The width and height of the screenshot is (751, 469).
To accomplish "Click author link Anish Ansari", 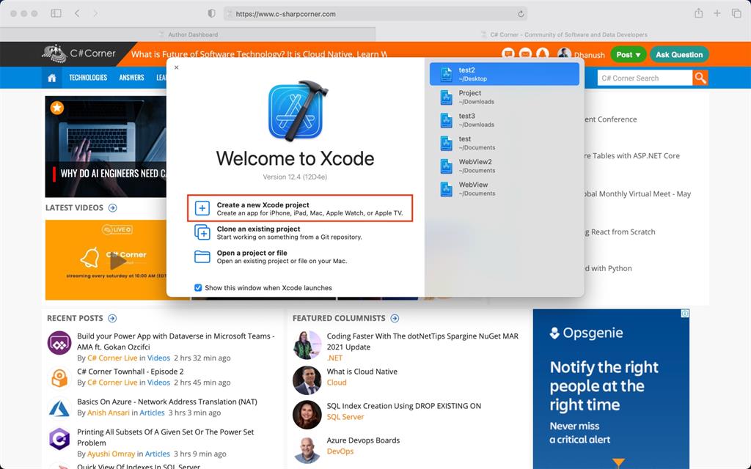I will (x=109, y=413).
